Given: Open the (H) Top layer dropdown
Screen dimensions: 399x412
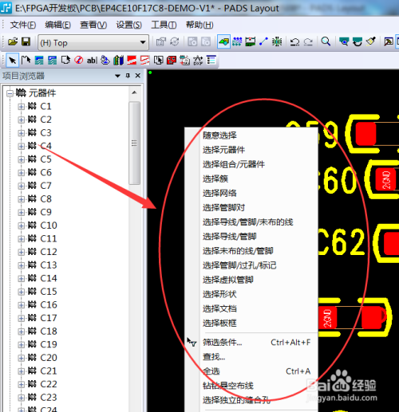Looking at the screenshot, I should pyautogui.click(x=93, y=42).
